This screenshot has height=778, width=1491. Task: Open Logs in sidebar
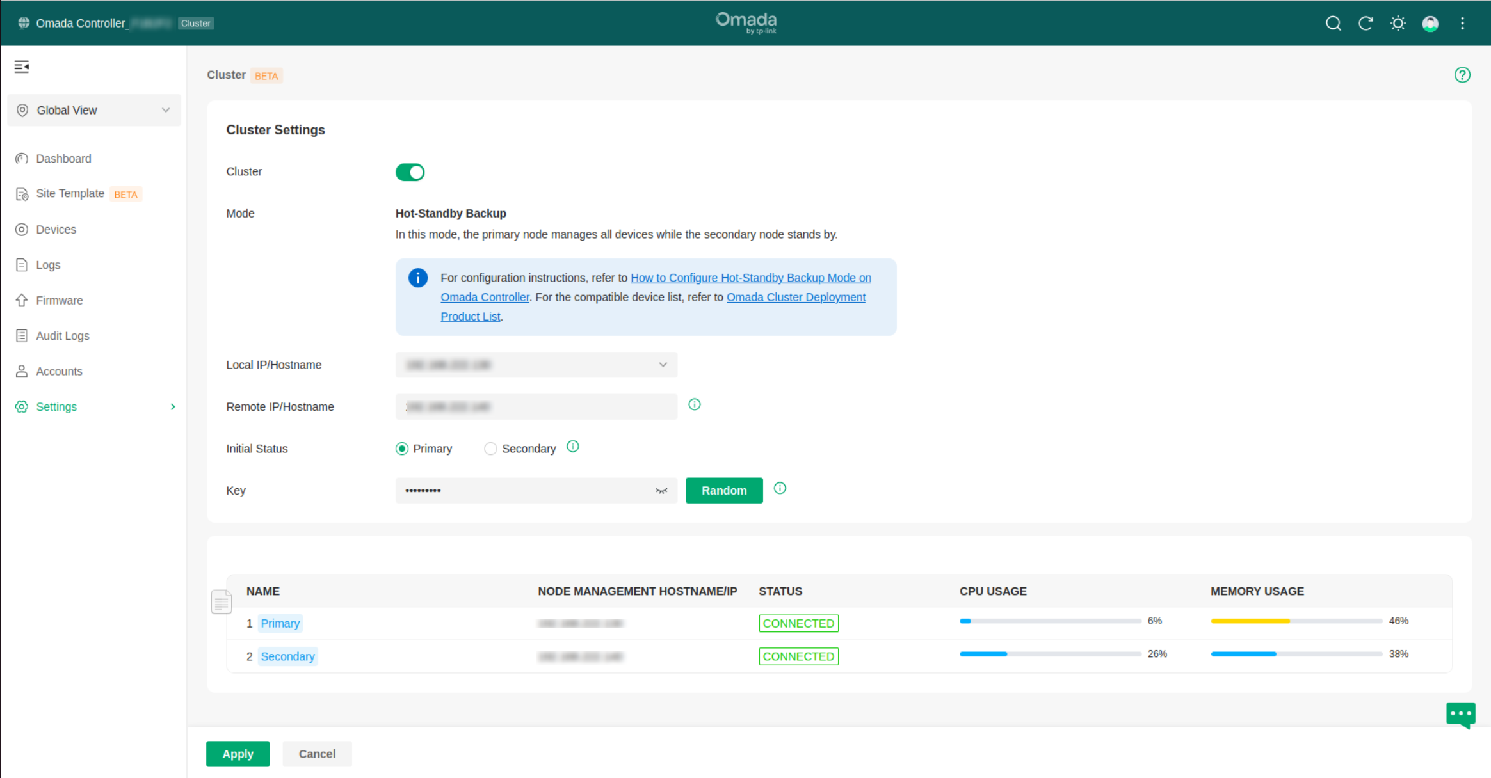(x=48, y=265)
